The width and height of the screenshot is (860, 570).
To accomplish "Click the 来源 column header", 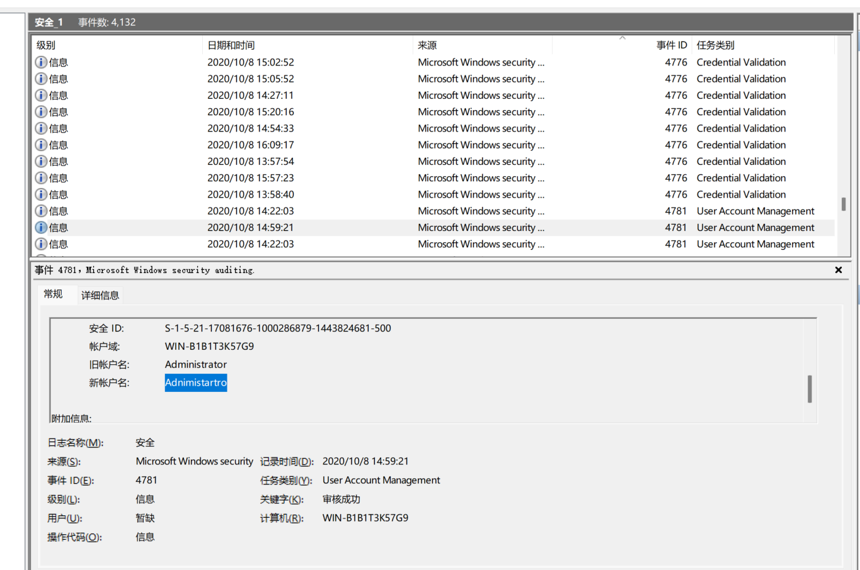I will (x=426, y=45).
